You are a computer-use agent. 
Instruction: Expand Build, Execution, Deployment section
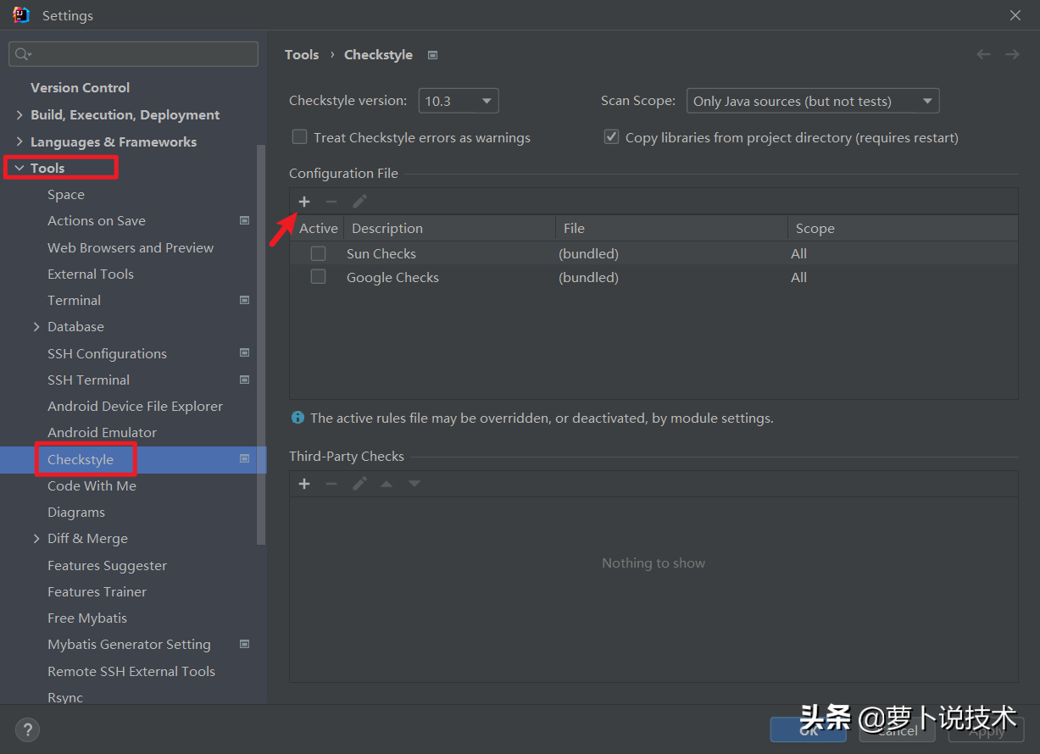(19, 115)
